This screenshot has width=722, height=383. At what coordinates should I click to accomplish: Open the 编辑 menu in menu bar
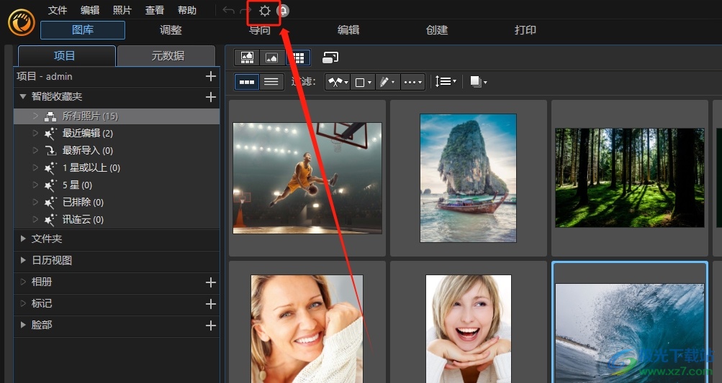[x=90, y=10]
